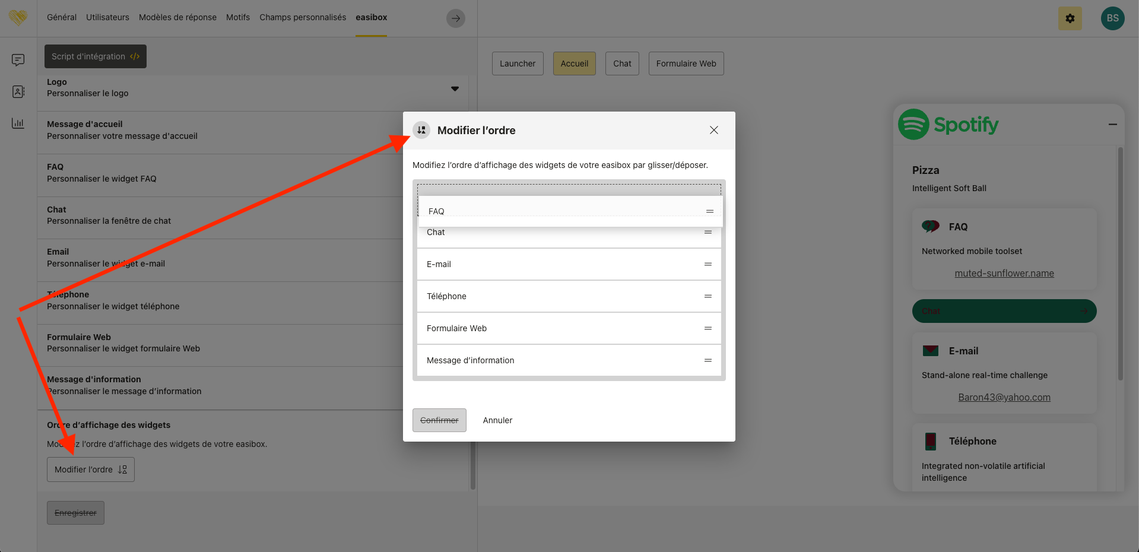Click the chat conversations icon in sidebar
Viewport: 1139px width, 552px height.
pos(18,60)
